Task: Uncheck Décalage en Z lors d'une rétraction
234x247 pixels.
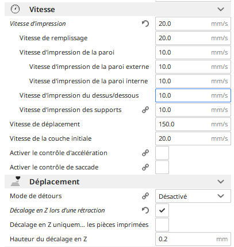Action: 162,210
